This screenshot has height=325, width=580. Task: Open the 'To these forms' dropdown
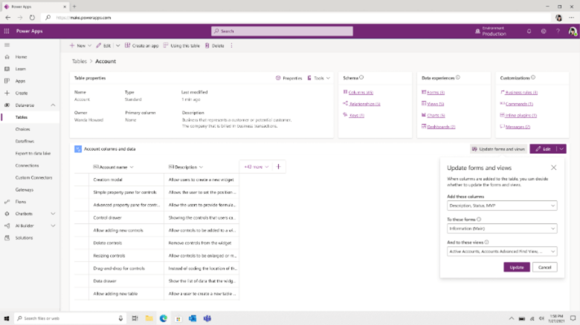[502, 229]
